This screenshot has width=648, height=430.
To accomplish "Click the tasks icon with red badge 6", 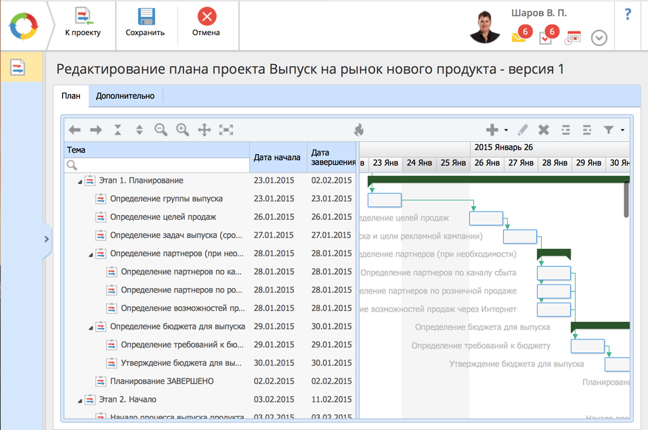I will (546, 37).
